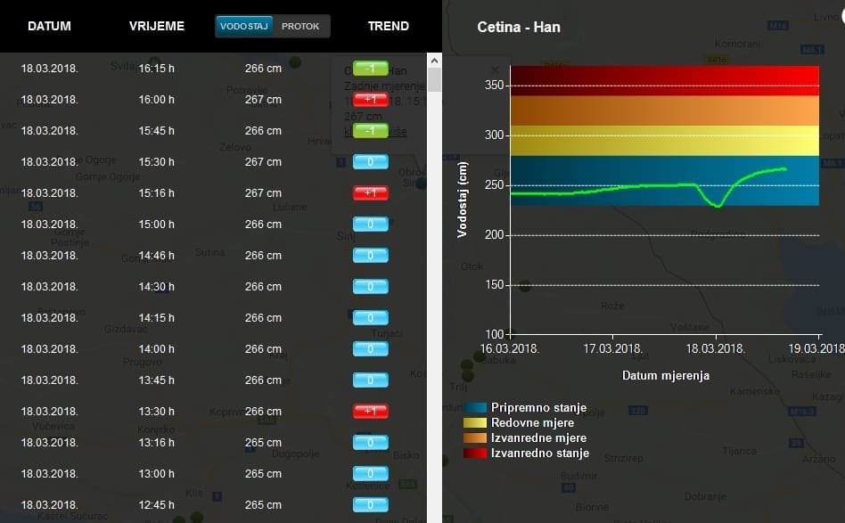Click the Cetina - Han chart title

point(519,27)
